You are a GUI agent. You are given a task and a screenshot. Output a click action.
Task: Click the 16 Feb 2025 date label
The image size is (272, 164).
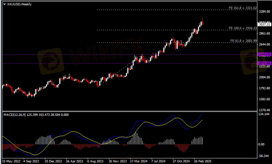point(203,161)
